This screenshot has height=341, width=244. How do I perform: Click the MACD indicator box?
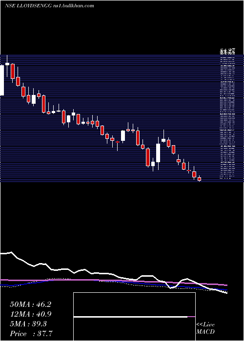click(x=134, y=317)
